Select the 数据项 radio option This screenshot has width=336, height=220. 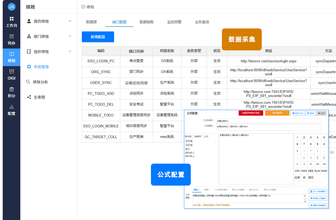pos(193,137)
